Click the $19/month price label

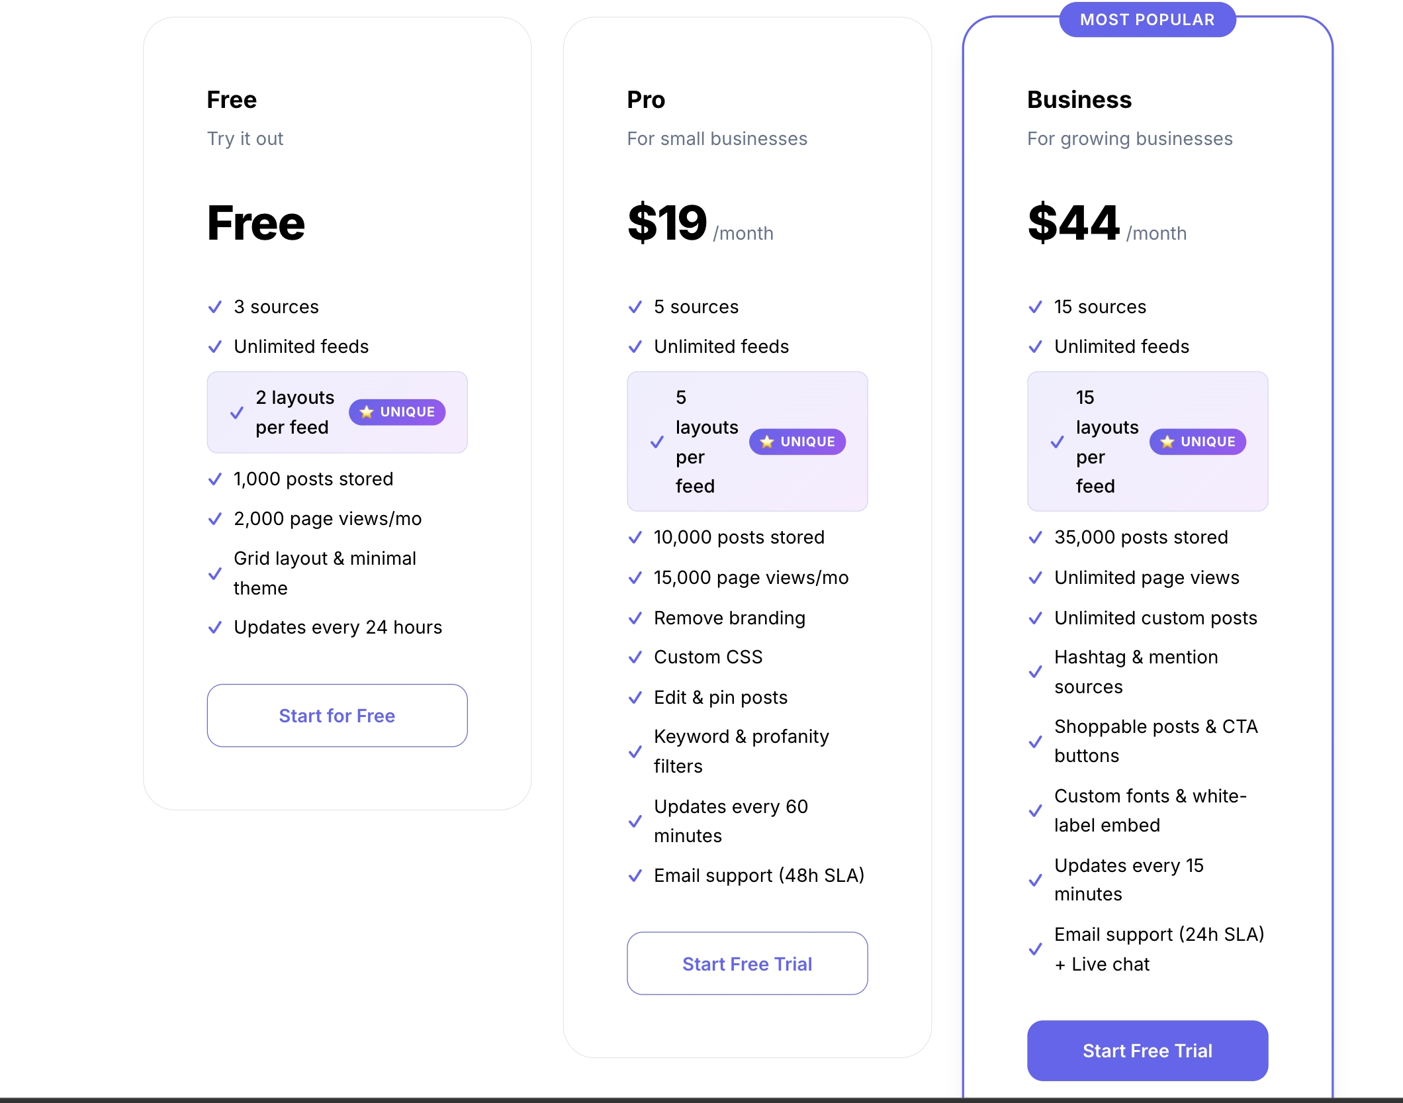(700, 225)
